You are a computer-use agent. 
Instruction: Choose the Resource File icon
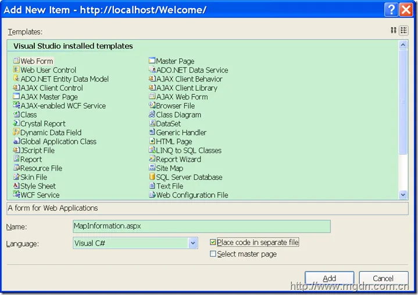click(x=16, y=168)
